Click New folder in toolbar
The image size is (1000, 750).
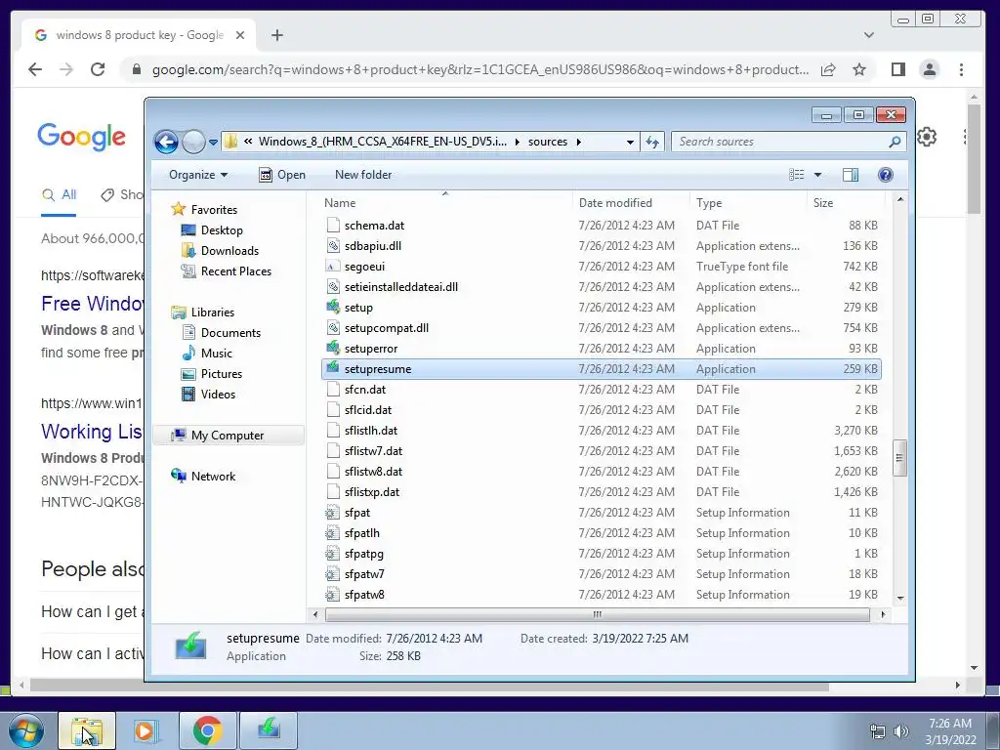tap(363, 175)
